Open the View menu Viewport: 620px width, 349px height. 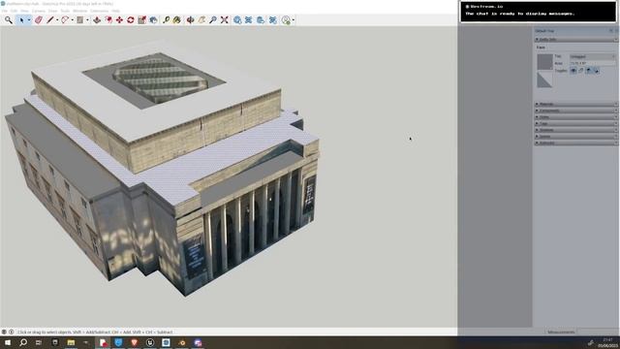coord(24,11)
